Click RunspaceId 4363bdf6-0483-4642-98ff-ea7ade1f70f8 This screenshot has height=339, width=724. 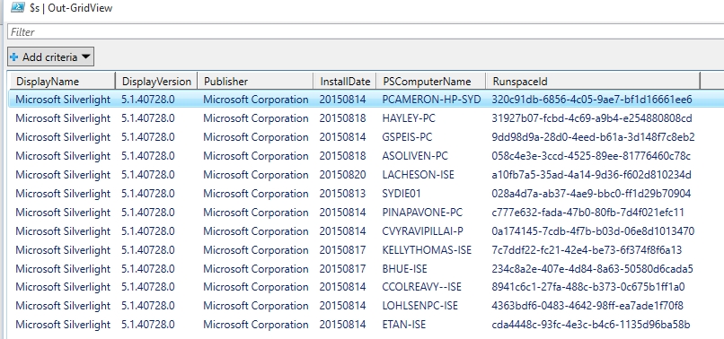coord(587,306)
